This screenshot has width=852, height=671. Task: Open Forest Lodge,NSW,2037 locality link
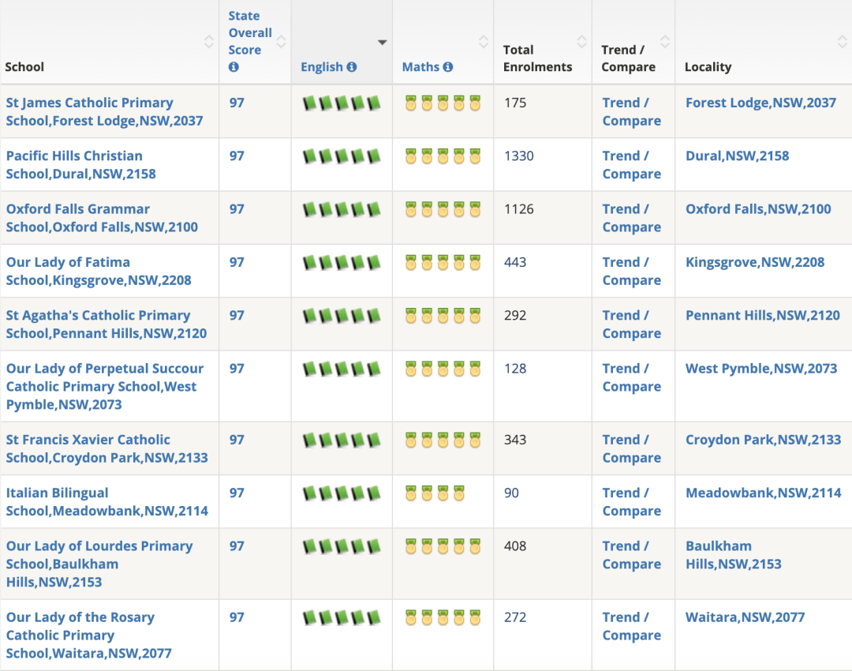pyautogui.click(x=760, y=103)
